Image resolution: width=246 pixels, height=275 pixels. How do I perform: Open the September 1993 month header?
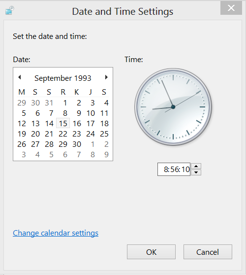63,78
